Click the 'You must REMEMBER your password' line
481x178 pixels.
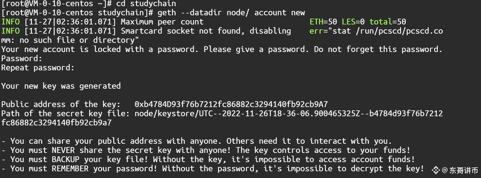pos(213,169)
